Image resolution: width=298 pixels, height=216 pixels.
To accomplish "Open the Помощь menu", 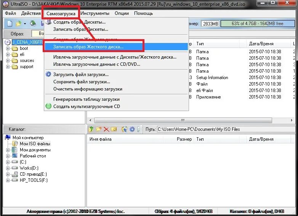I will [143, 13].
